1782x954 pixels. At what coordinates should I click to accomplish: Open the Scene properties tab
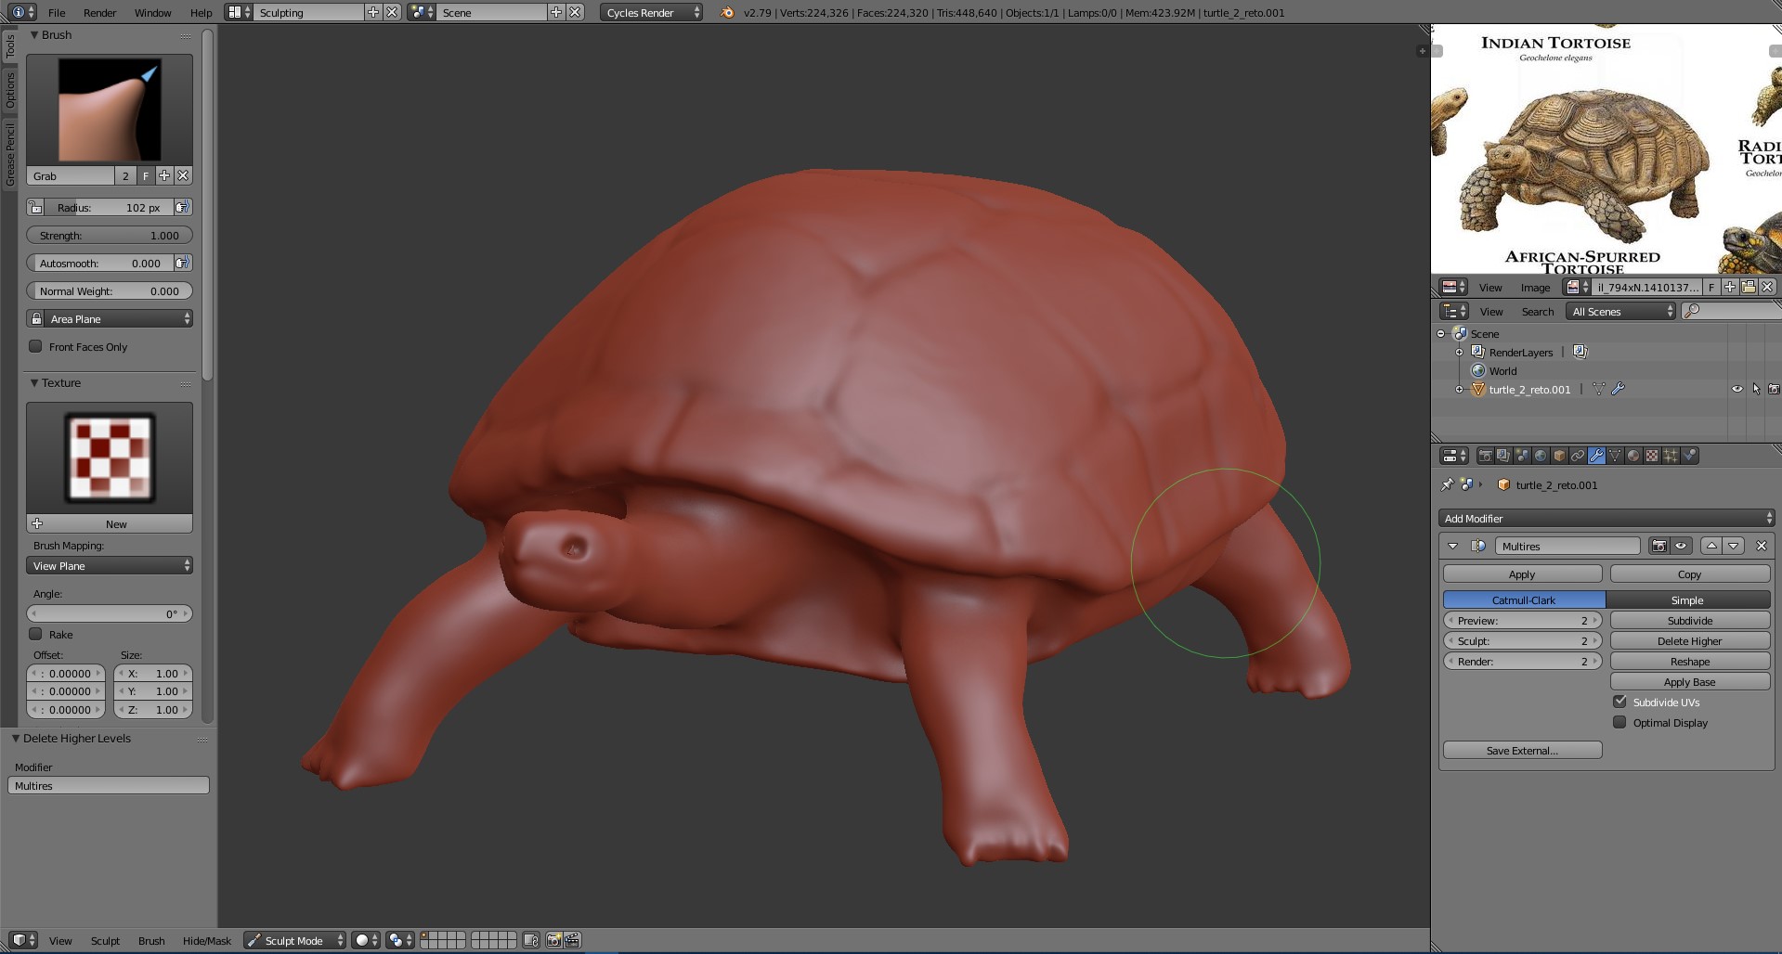click(1522, 456)
